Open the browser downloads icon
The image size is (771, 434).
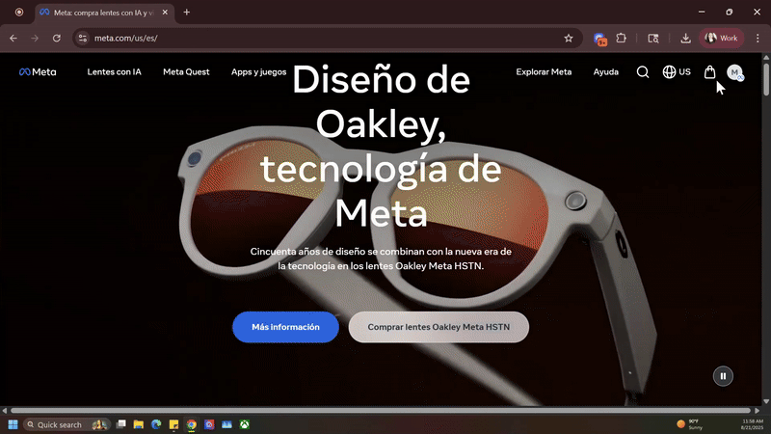[685, 39]
